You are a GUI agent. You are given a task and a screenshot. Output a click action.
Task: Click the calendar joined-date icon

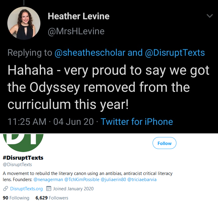[49, 189]
